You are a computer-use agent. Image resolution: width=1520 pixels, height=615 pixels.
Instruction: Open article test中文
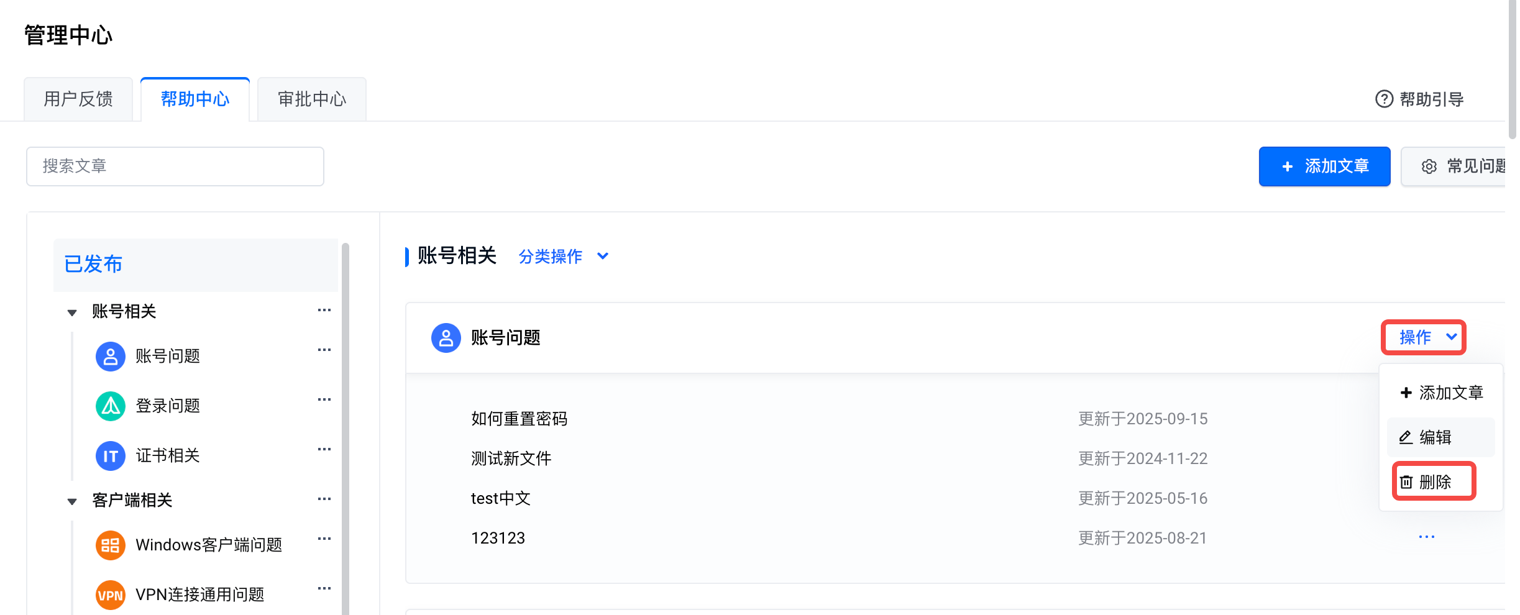pyautogui.click(x=501, y=498)
